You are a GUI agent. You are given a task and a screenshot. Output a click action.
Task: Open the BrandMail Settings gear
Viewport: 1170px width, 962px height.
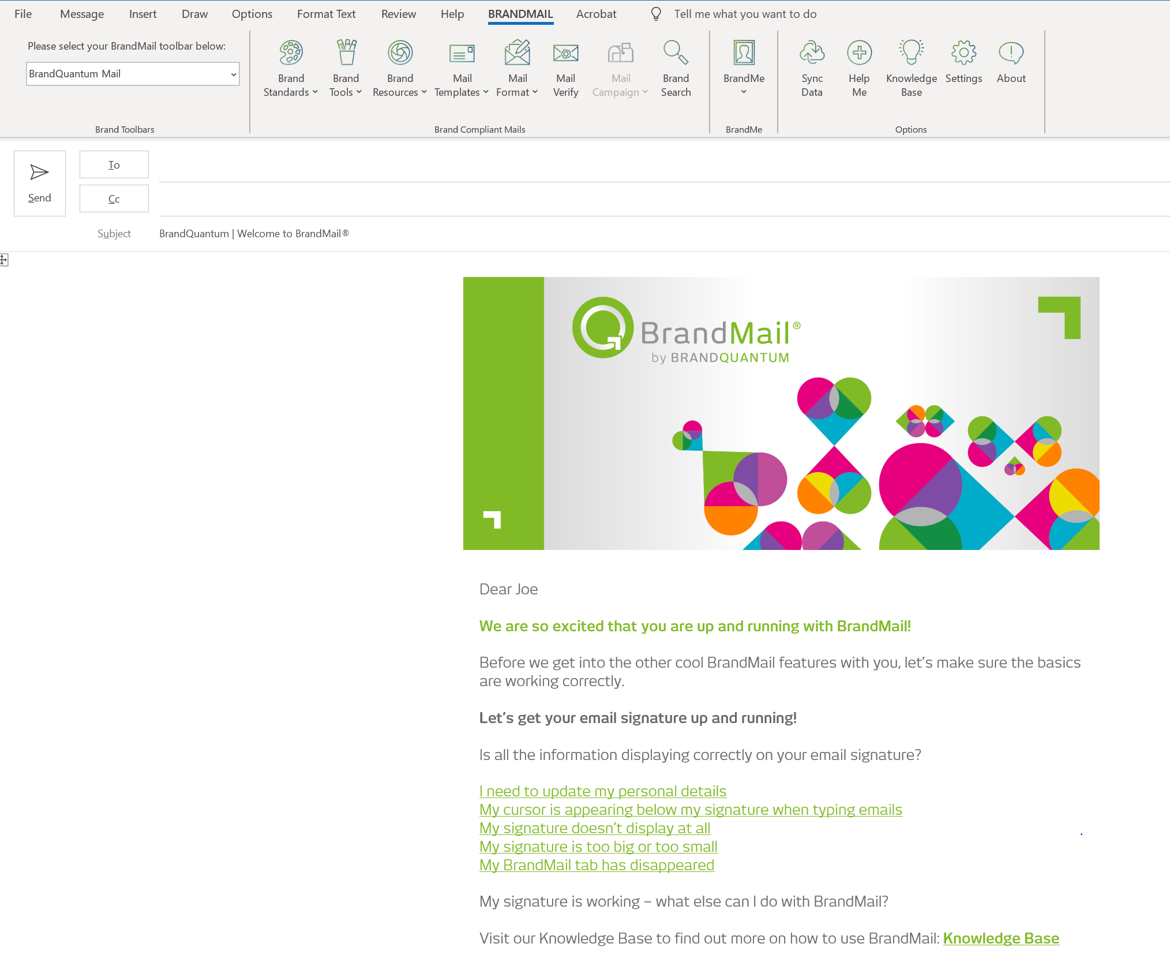(963, 53)
